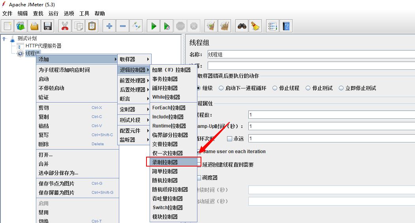This screenshot has width=415, height=223.
Task: Choose 简单控制器 menu item
Action: [174, 171]
